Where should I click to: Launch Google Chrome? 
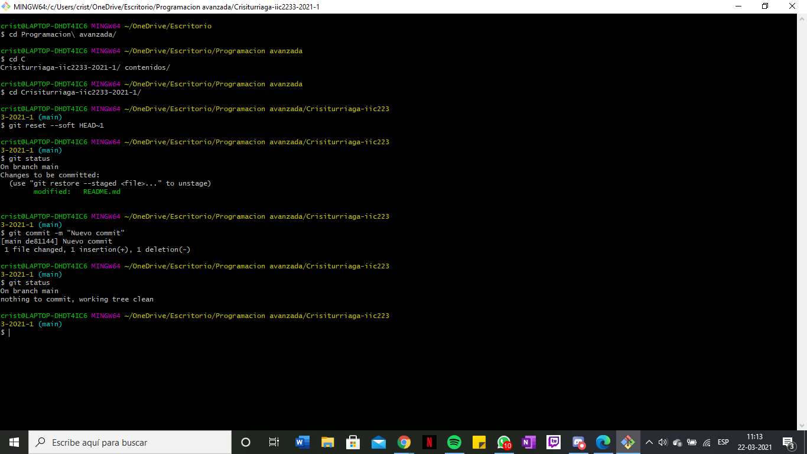(404, 442)
